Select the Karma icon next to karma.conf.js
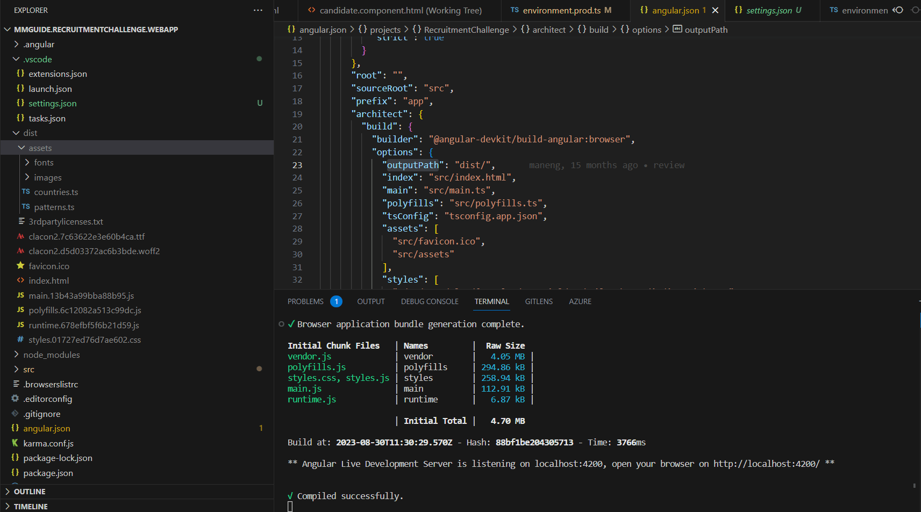Image resolution: width=921 pixels, height=512 pixels. coord(15,443)
